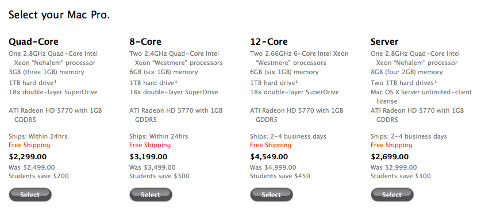The image size is (485, 211).
Task: Pick the 12-Core model's Select button
Action: tap(271, 194)
